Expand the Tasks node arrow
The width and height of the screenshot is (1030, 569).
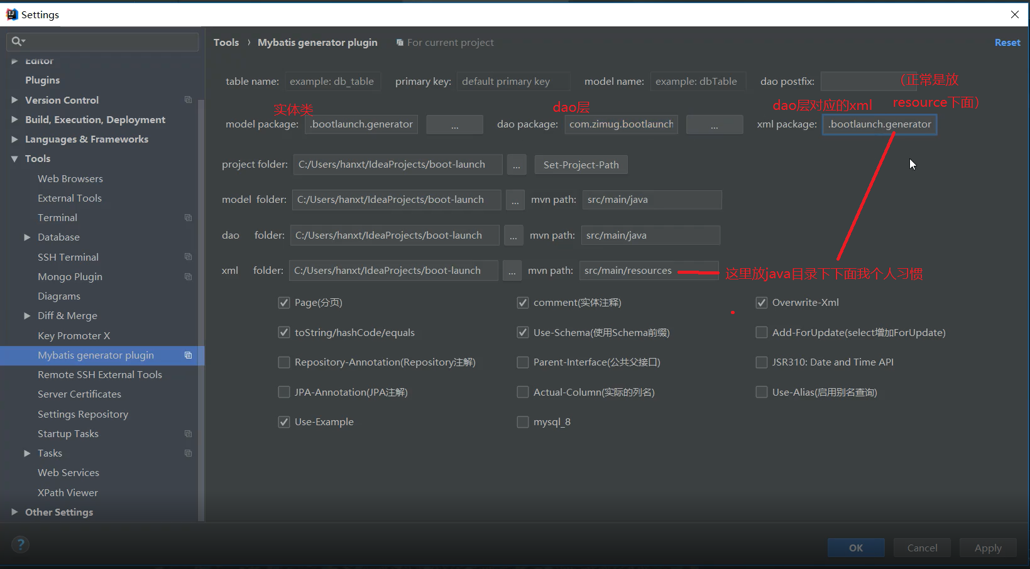coord(27,453)
